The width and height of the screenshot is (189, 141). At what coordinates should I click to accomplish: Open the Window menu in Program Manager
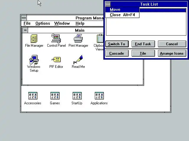[x=62, y=23]
